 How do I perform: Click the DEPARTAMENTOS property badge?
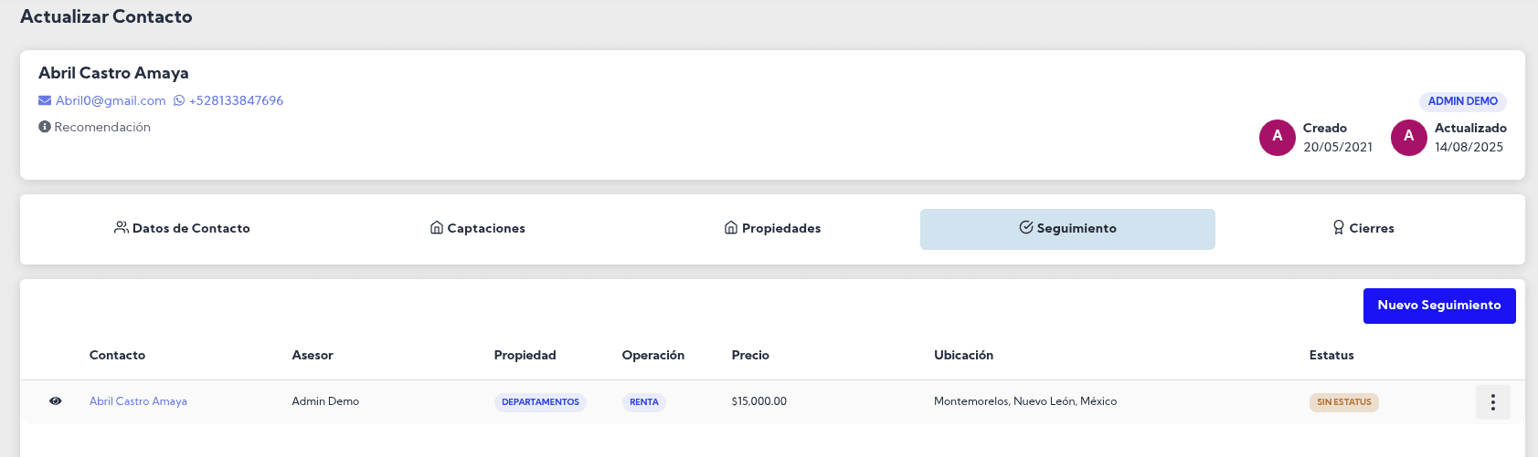[x=540, y=402]
